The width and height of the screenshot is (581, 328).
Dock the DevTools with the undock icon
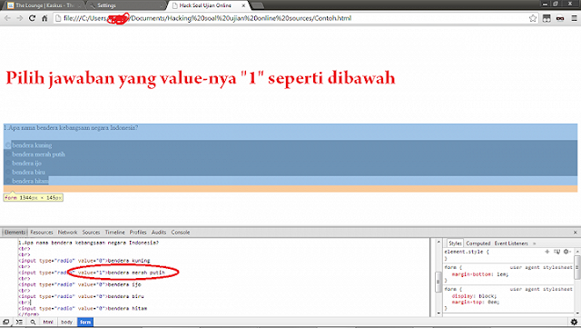pos(6,322)
